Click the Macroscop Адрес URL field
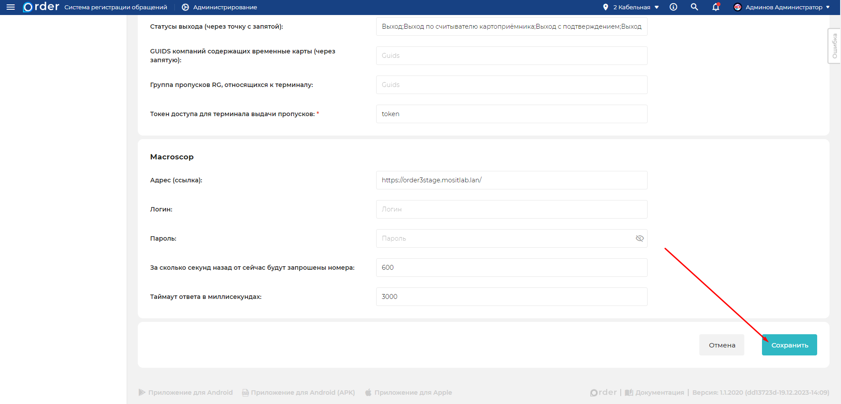The width and height of the screenshot is (841, 404). [511, 180]
